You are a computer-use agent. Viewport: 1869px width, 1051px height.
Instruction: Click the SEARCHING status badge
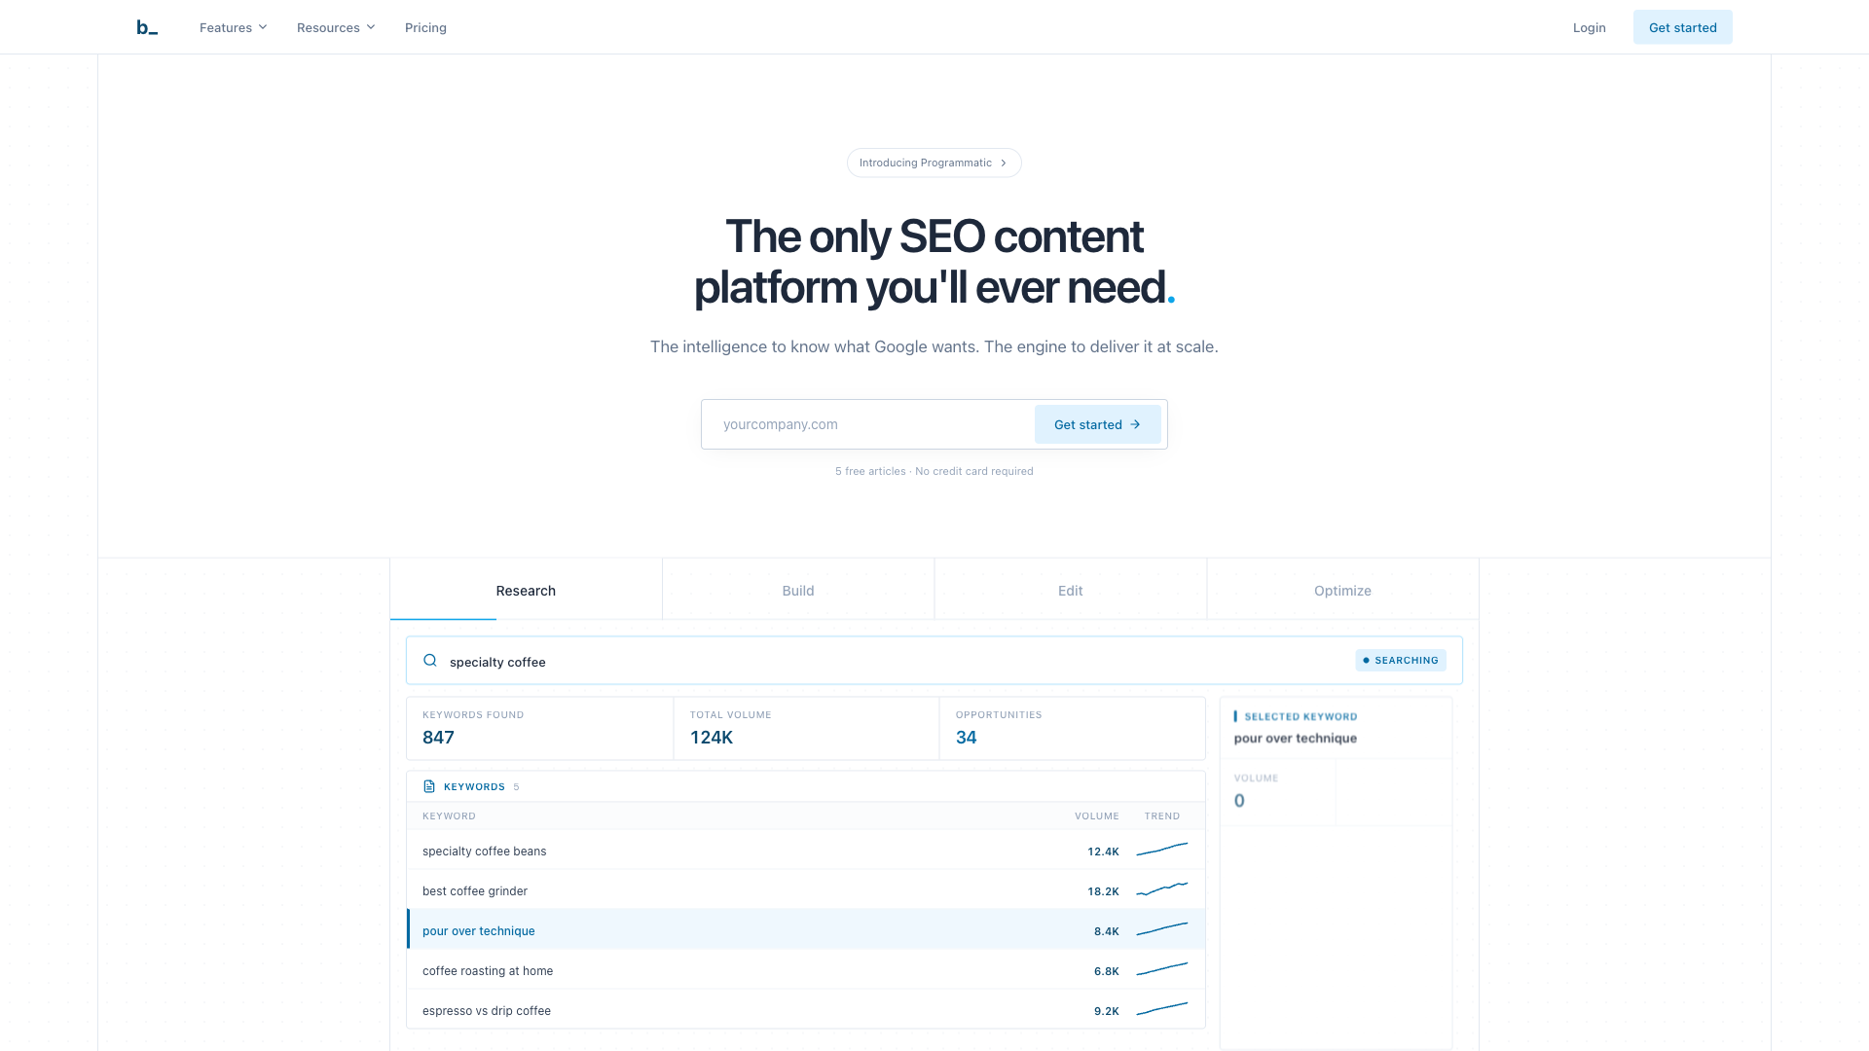pyautogui.click(x=1401, y=661)
